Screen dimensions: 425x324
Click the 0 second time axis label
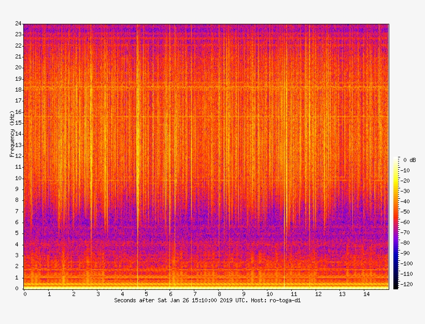click(x=25, y=294)
